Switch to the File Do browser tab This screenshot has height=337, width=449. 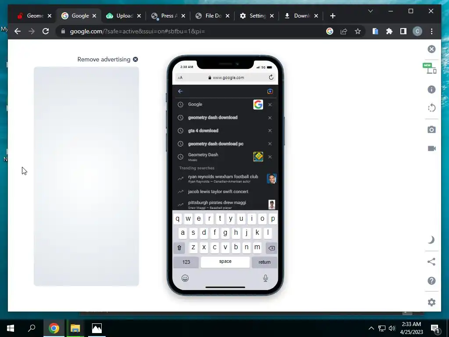213,16
